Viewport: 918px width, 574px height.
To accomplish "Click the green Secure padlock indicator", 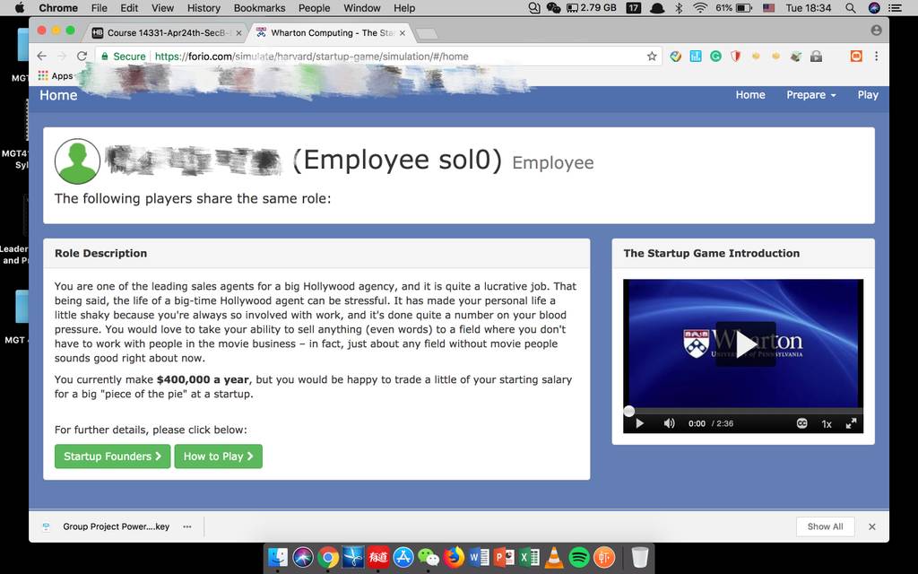I will click(x=123, y=57).
